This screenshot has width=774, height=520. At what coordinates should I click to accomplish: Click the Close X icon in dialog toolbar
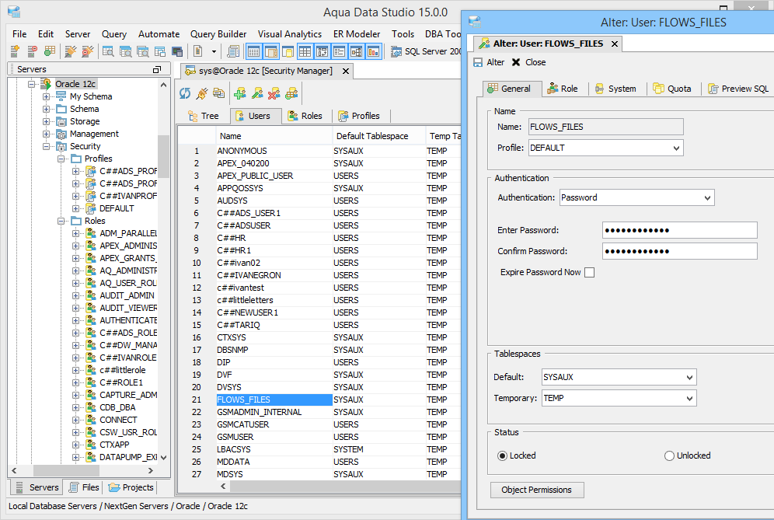click(516, 62)
